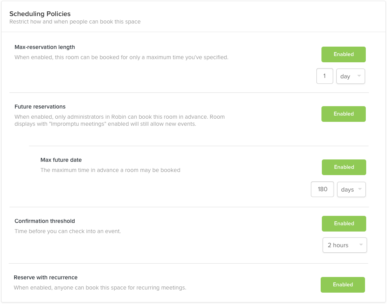Viewport: 387px width, 304px height.
Task: Click the Max future date label
Action: click(61, 160)
